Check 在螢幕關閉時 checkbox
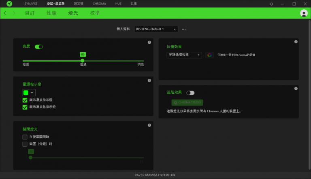 pos(25,137)
